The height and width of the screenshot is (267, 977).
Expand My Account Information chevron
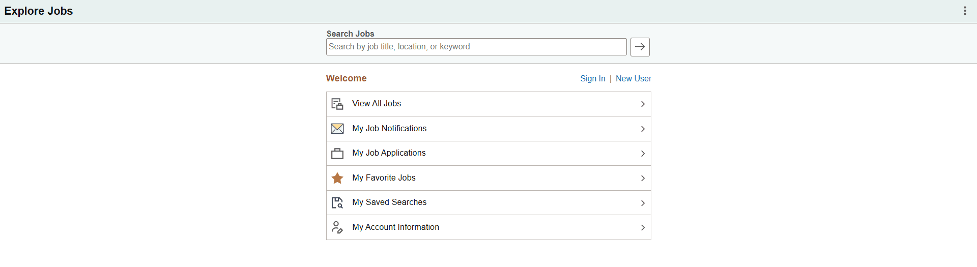[643, 227]
